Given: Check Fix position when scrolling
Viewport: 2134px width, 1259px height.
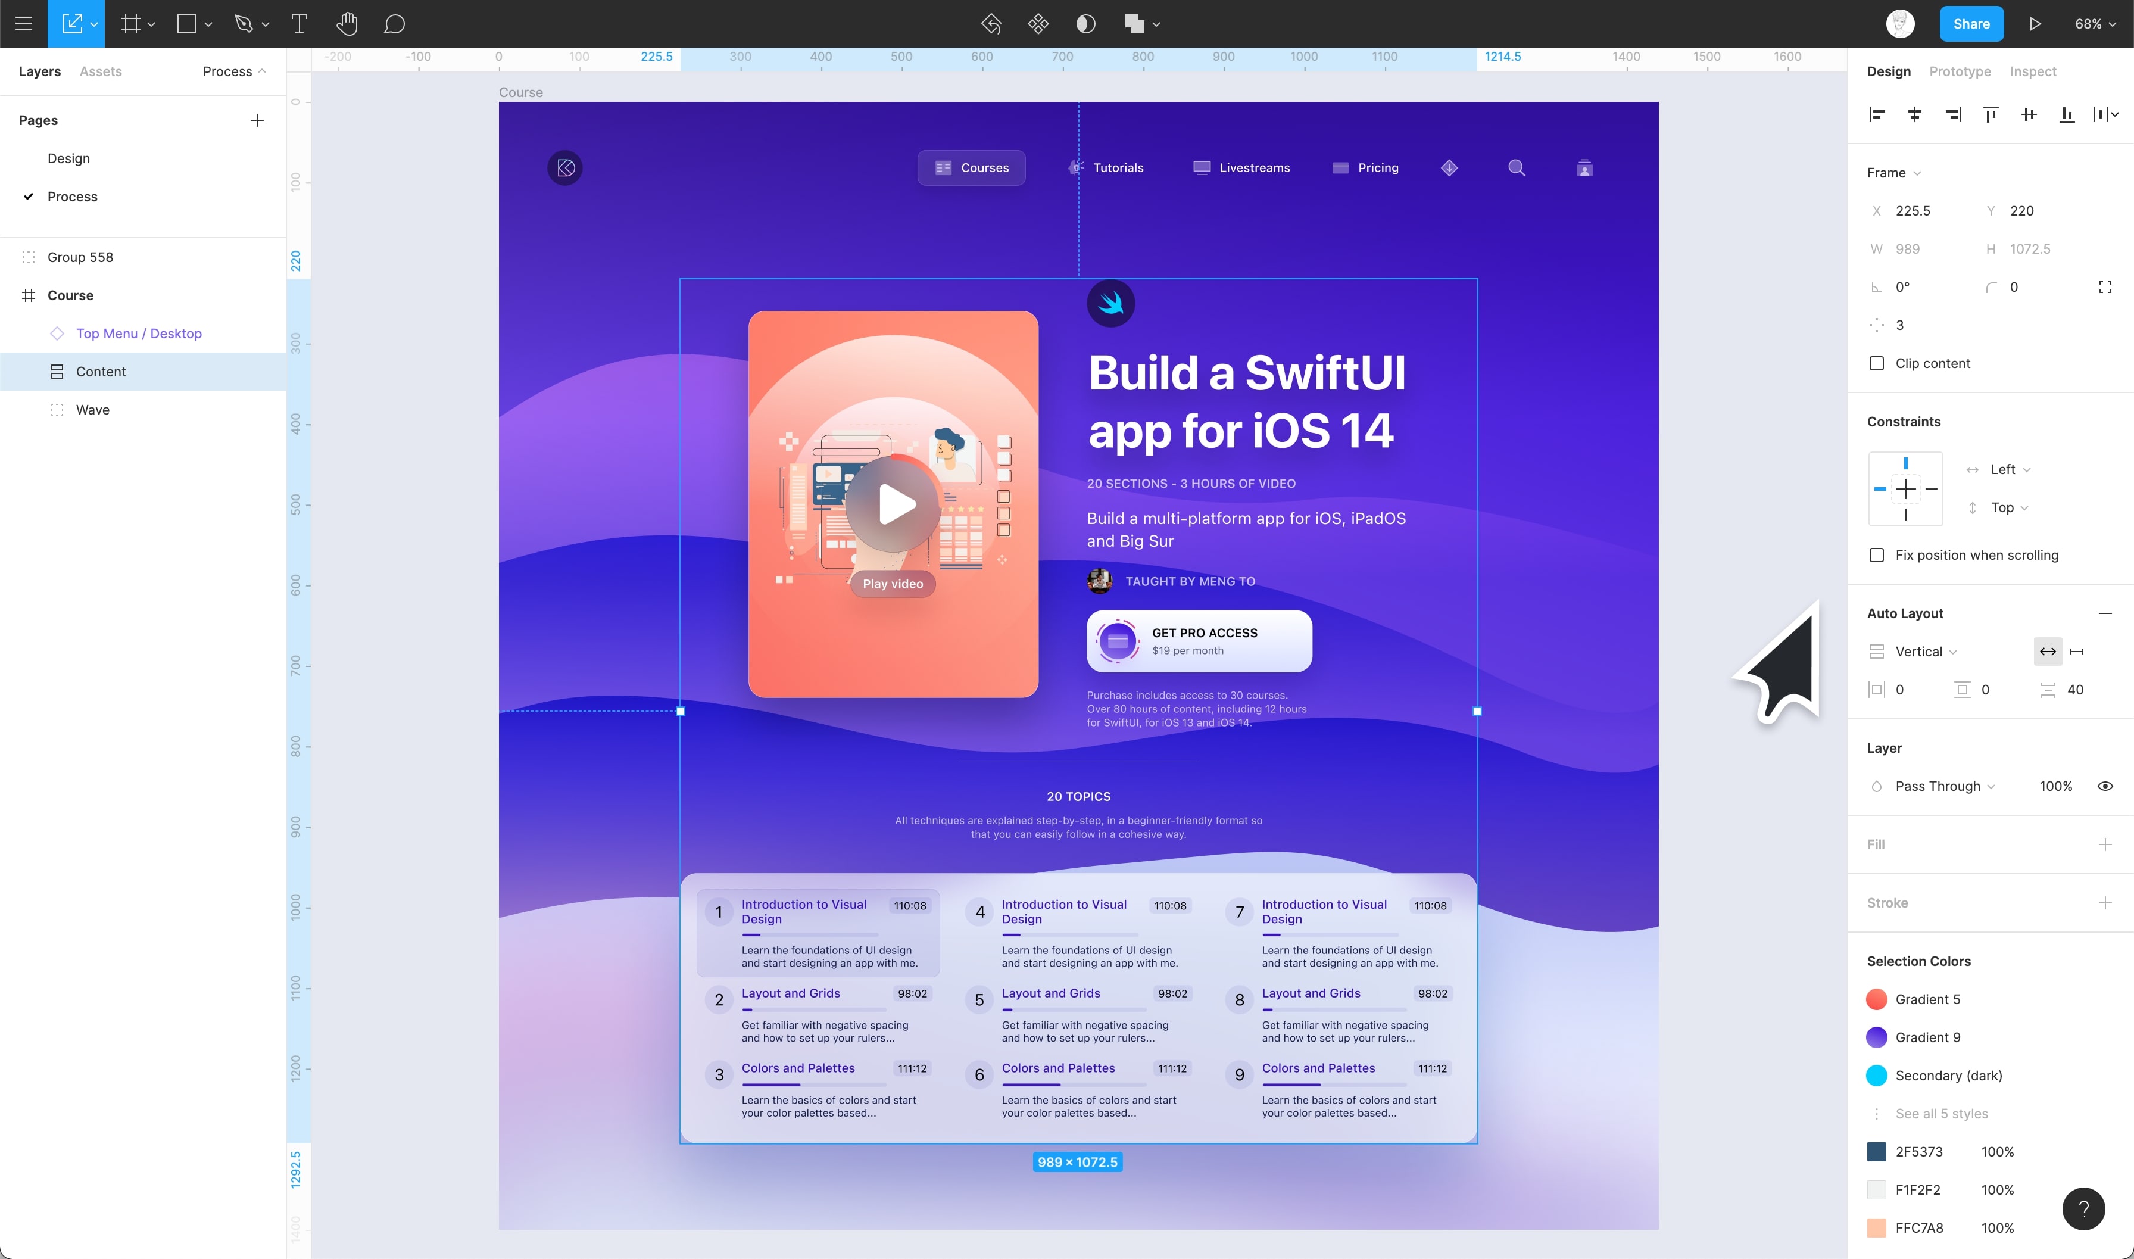Looking at the screenshot, I should [1877, 555].
